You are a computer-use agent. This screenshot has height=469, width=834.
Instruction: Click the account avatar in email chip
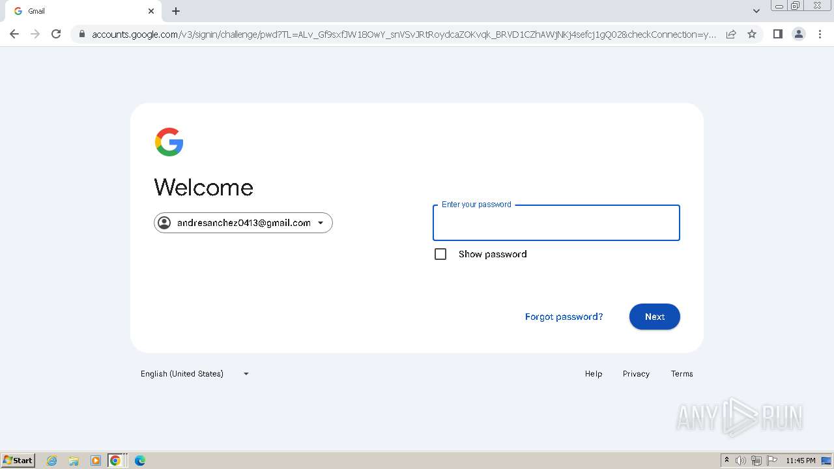tap(164, 223)
